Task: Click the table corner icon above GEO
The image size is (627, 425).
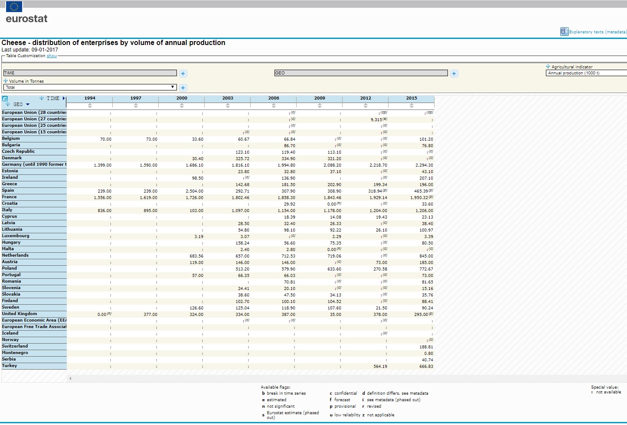Action: tap(5, 99)
